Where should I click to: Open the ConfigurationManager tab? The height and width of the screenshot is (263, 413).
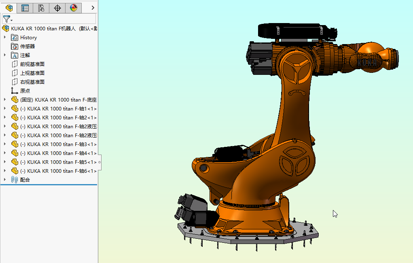pos(41,8)
